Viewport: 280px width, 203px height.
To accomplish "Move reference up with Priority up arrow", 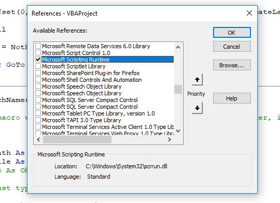I will click(197, 80).
